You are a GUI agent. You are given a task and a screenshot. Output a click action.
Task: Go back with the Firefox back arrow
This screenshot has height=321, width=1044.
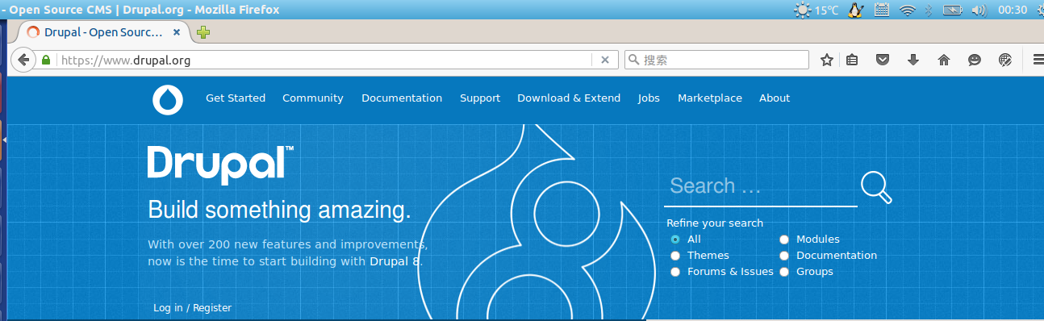click(23, 60)
